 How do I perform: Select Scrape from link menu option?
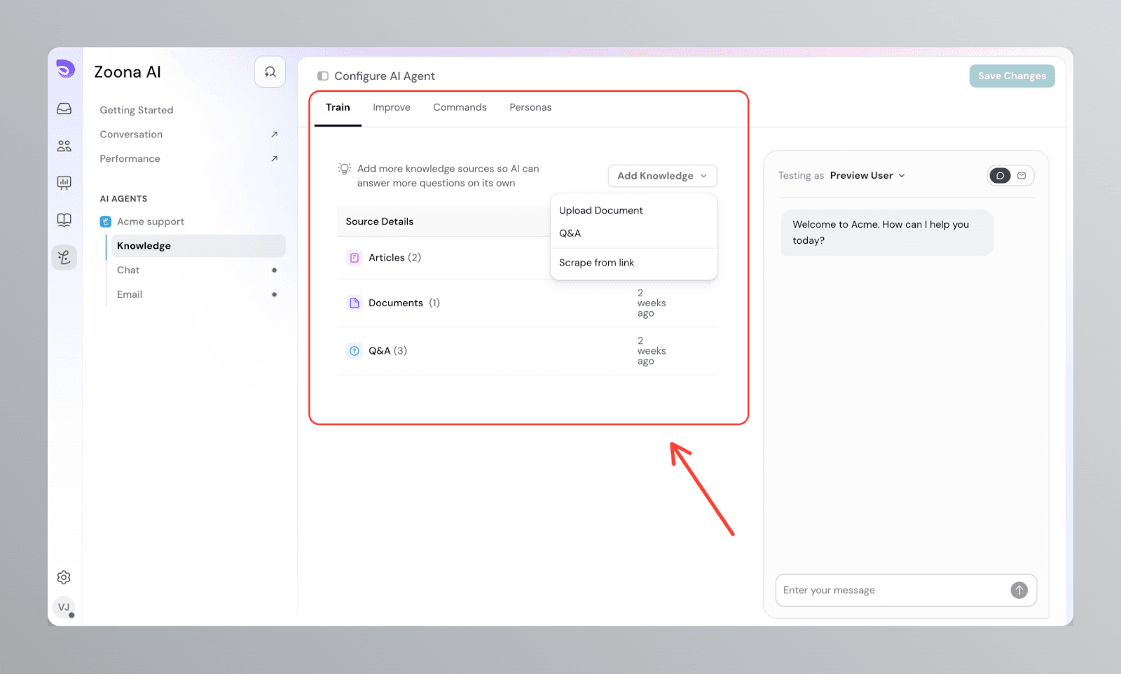(x=596, y=263)
